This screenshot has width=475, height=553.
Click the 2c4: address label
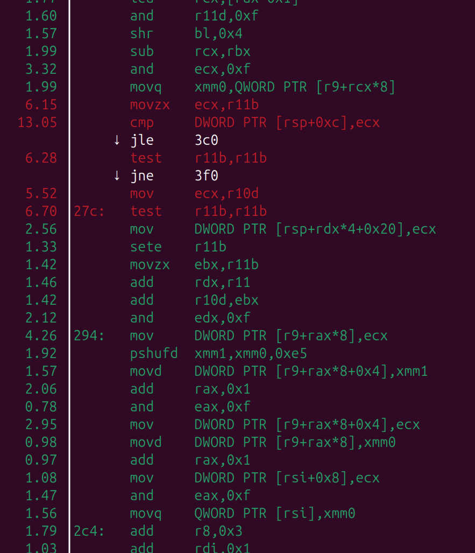point(89,531)
